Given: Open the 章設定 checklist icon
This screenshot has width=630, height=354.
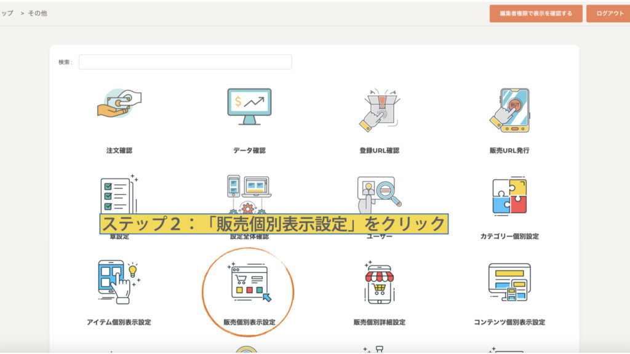Looking at the screenshot, I should (x=119, y=194).
